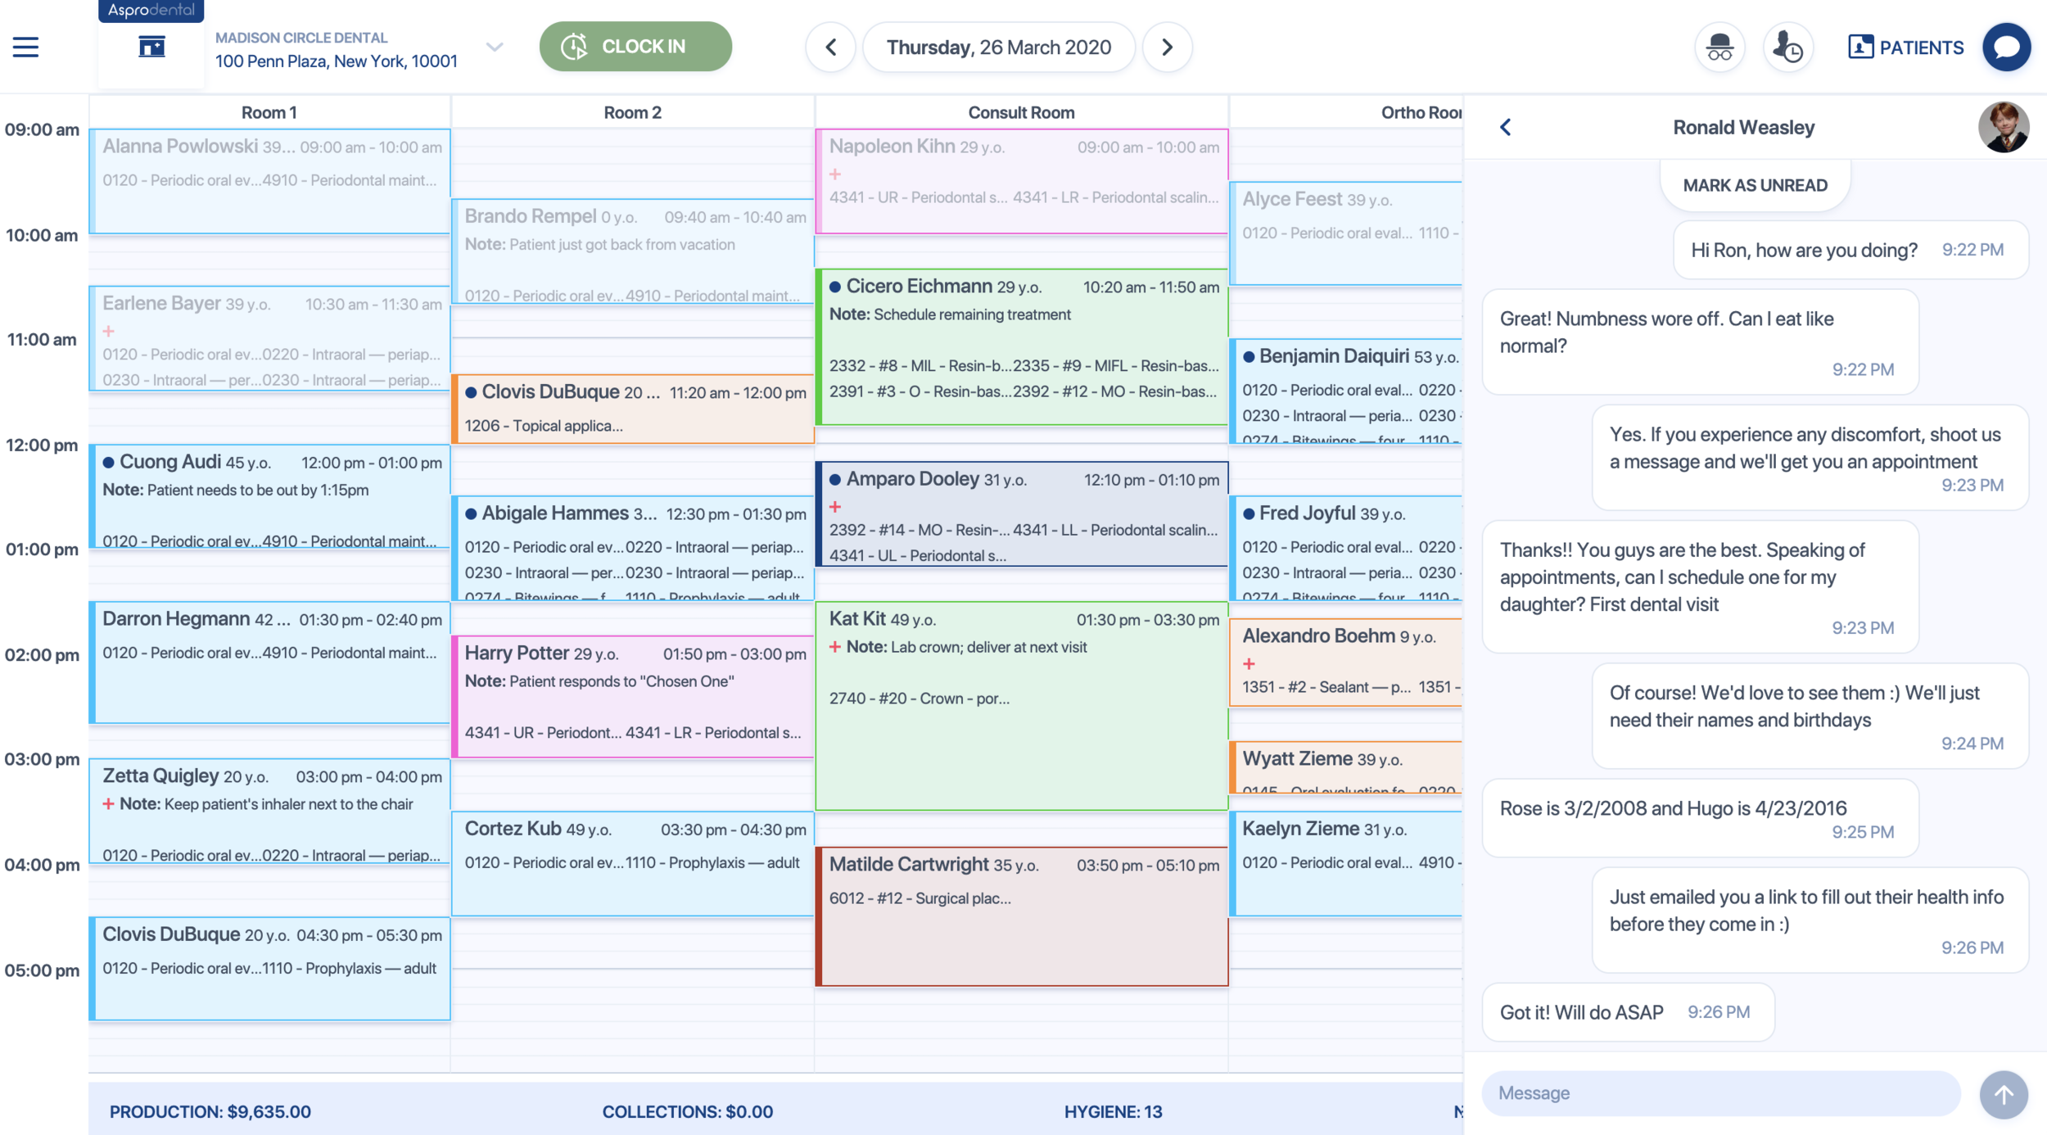Open the chat bubble messages icon

pos(2007,47)
